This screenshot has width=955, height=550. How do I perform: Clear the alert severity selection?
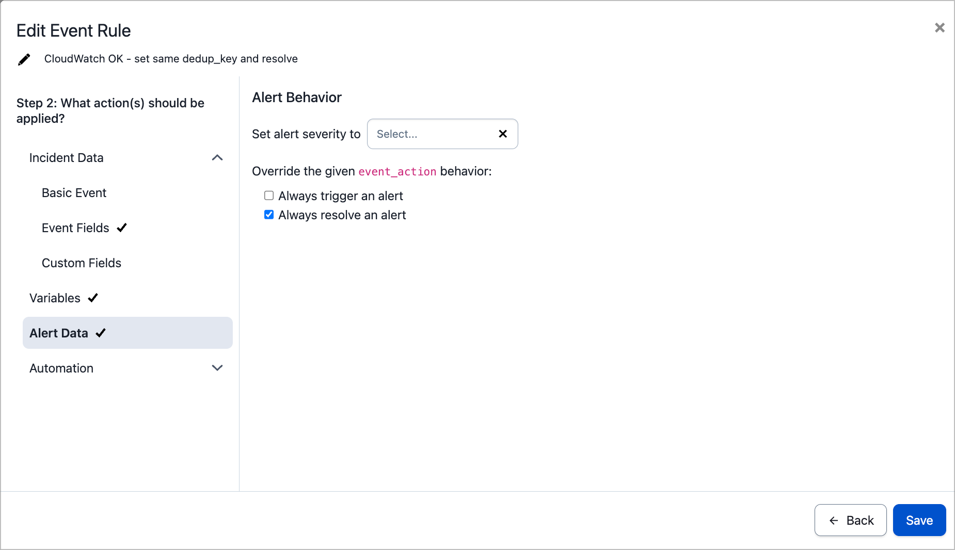click(x=502, y=134)
